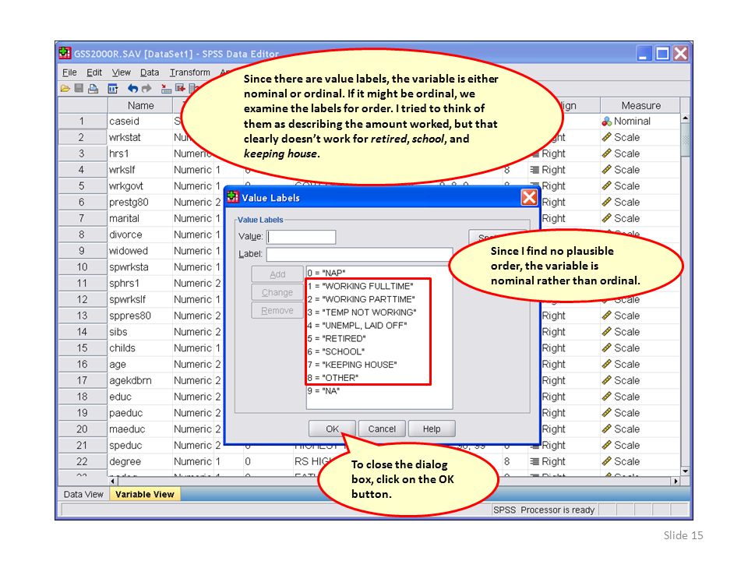Viewport: 748px width, 561px height.
Task: Click the Scale ruler icon for sibs
Action: click(x=607, y=332)
